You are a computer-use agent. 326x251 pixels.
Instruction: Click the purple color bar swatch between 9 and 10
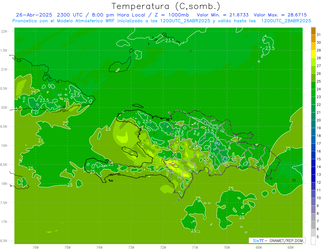coord(313,202)
